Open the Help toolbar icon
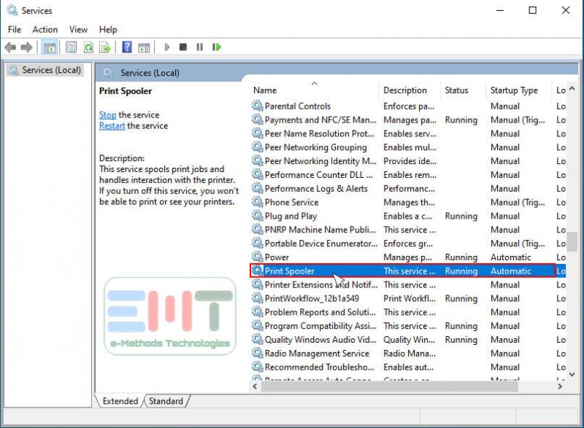Image resolution: width=584 pixels, height=428 pixels. [127, 47]
